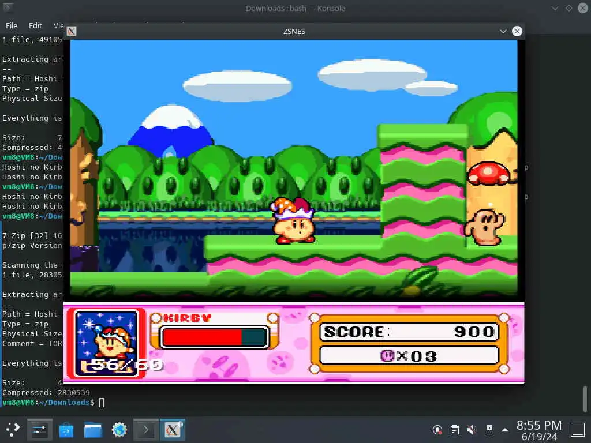Launch the Discover software store icon

[x=66, y=429]
